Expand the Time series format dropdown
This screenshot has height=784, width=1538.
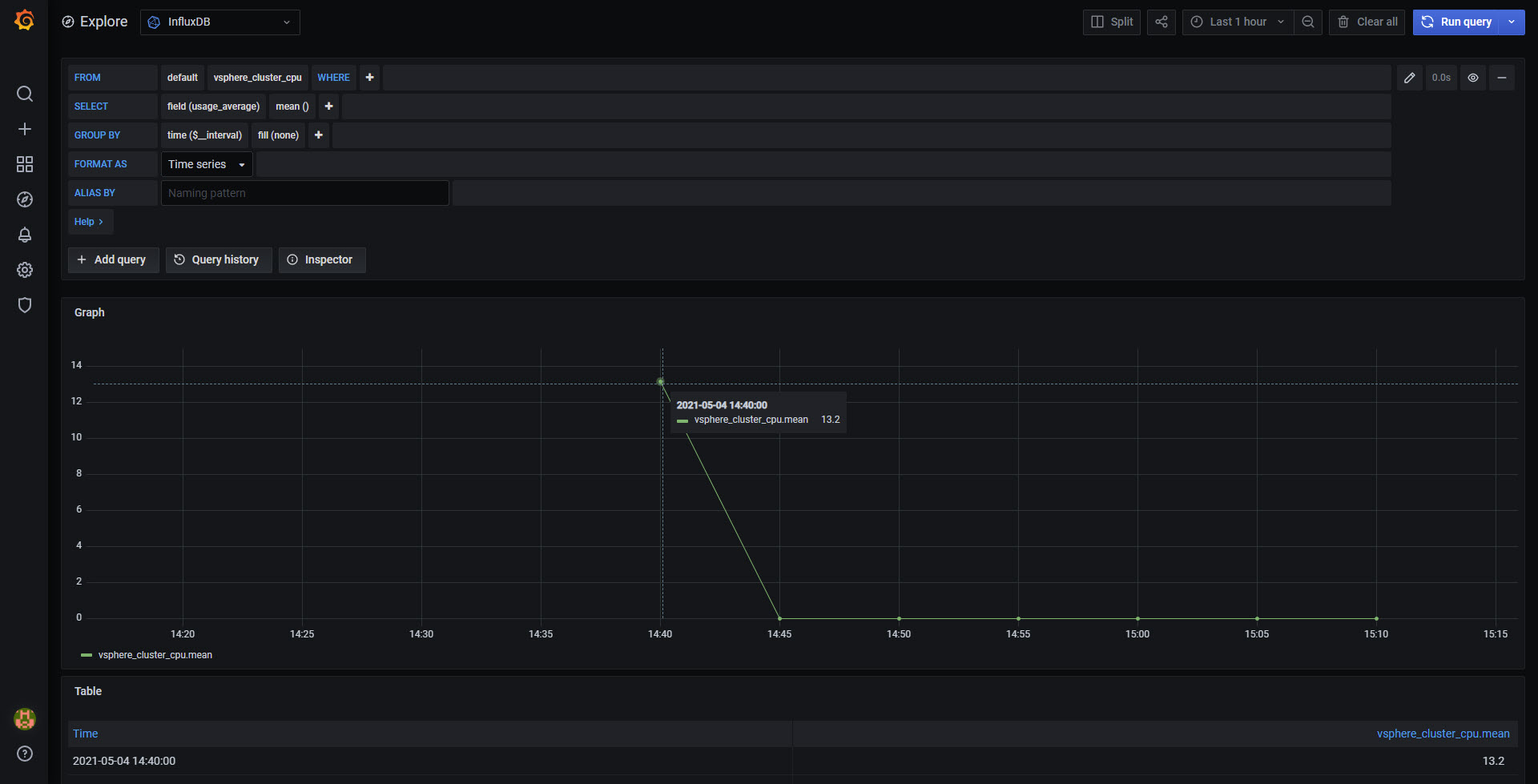point(207,164)
